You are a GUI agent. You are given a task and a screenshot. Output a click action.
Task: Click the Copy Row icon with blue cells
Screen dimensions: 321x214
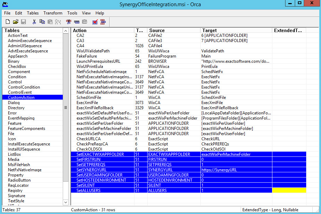(77, 22)
